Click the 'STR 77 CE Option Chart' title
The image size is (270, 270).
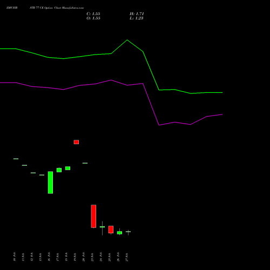[45, 8]
